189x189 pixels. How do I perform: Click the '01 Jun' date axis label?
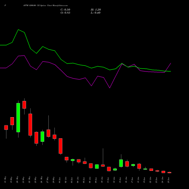click(x=60, y=180)
